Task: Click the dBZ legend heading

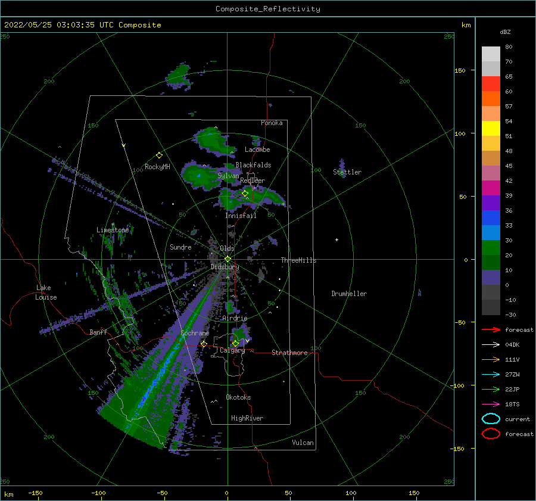Action: [505, 32]
